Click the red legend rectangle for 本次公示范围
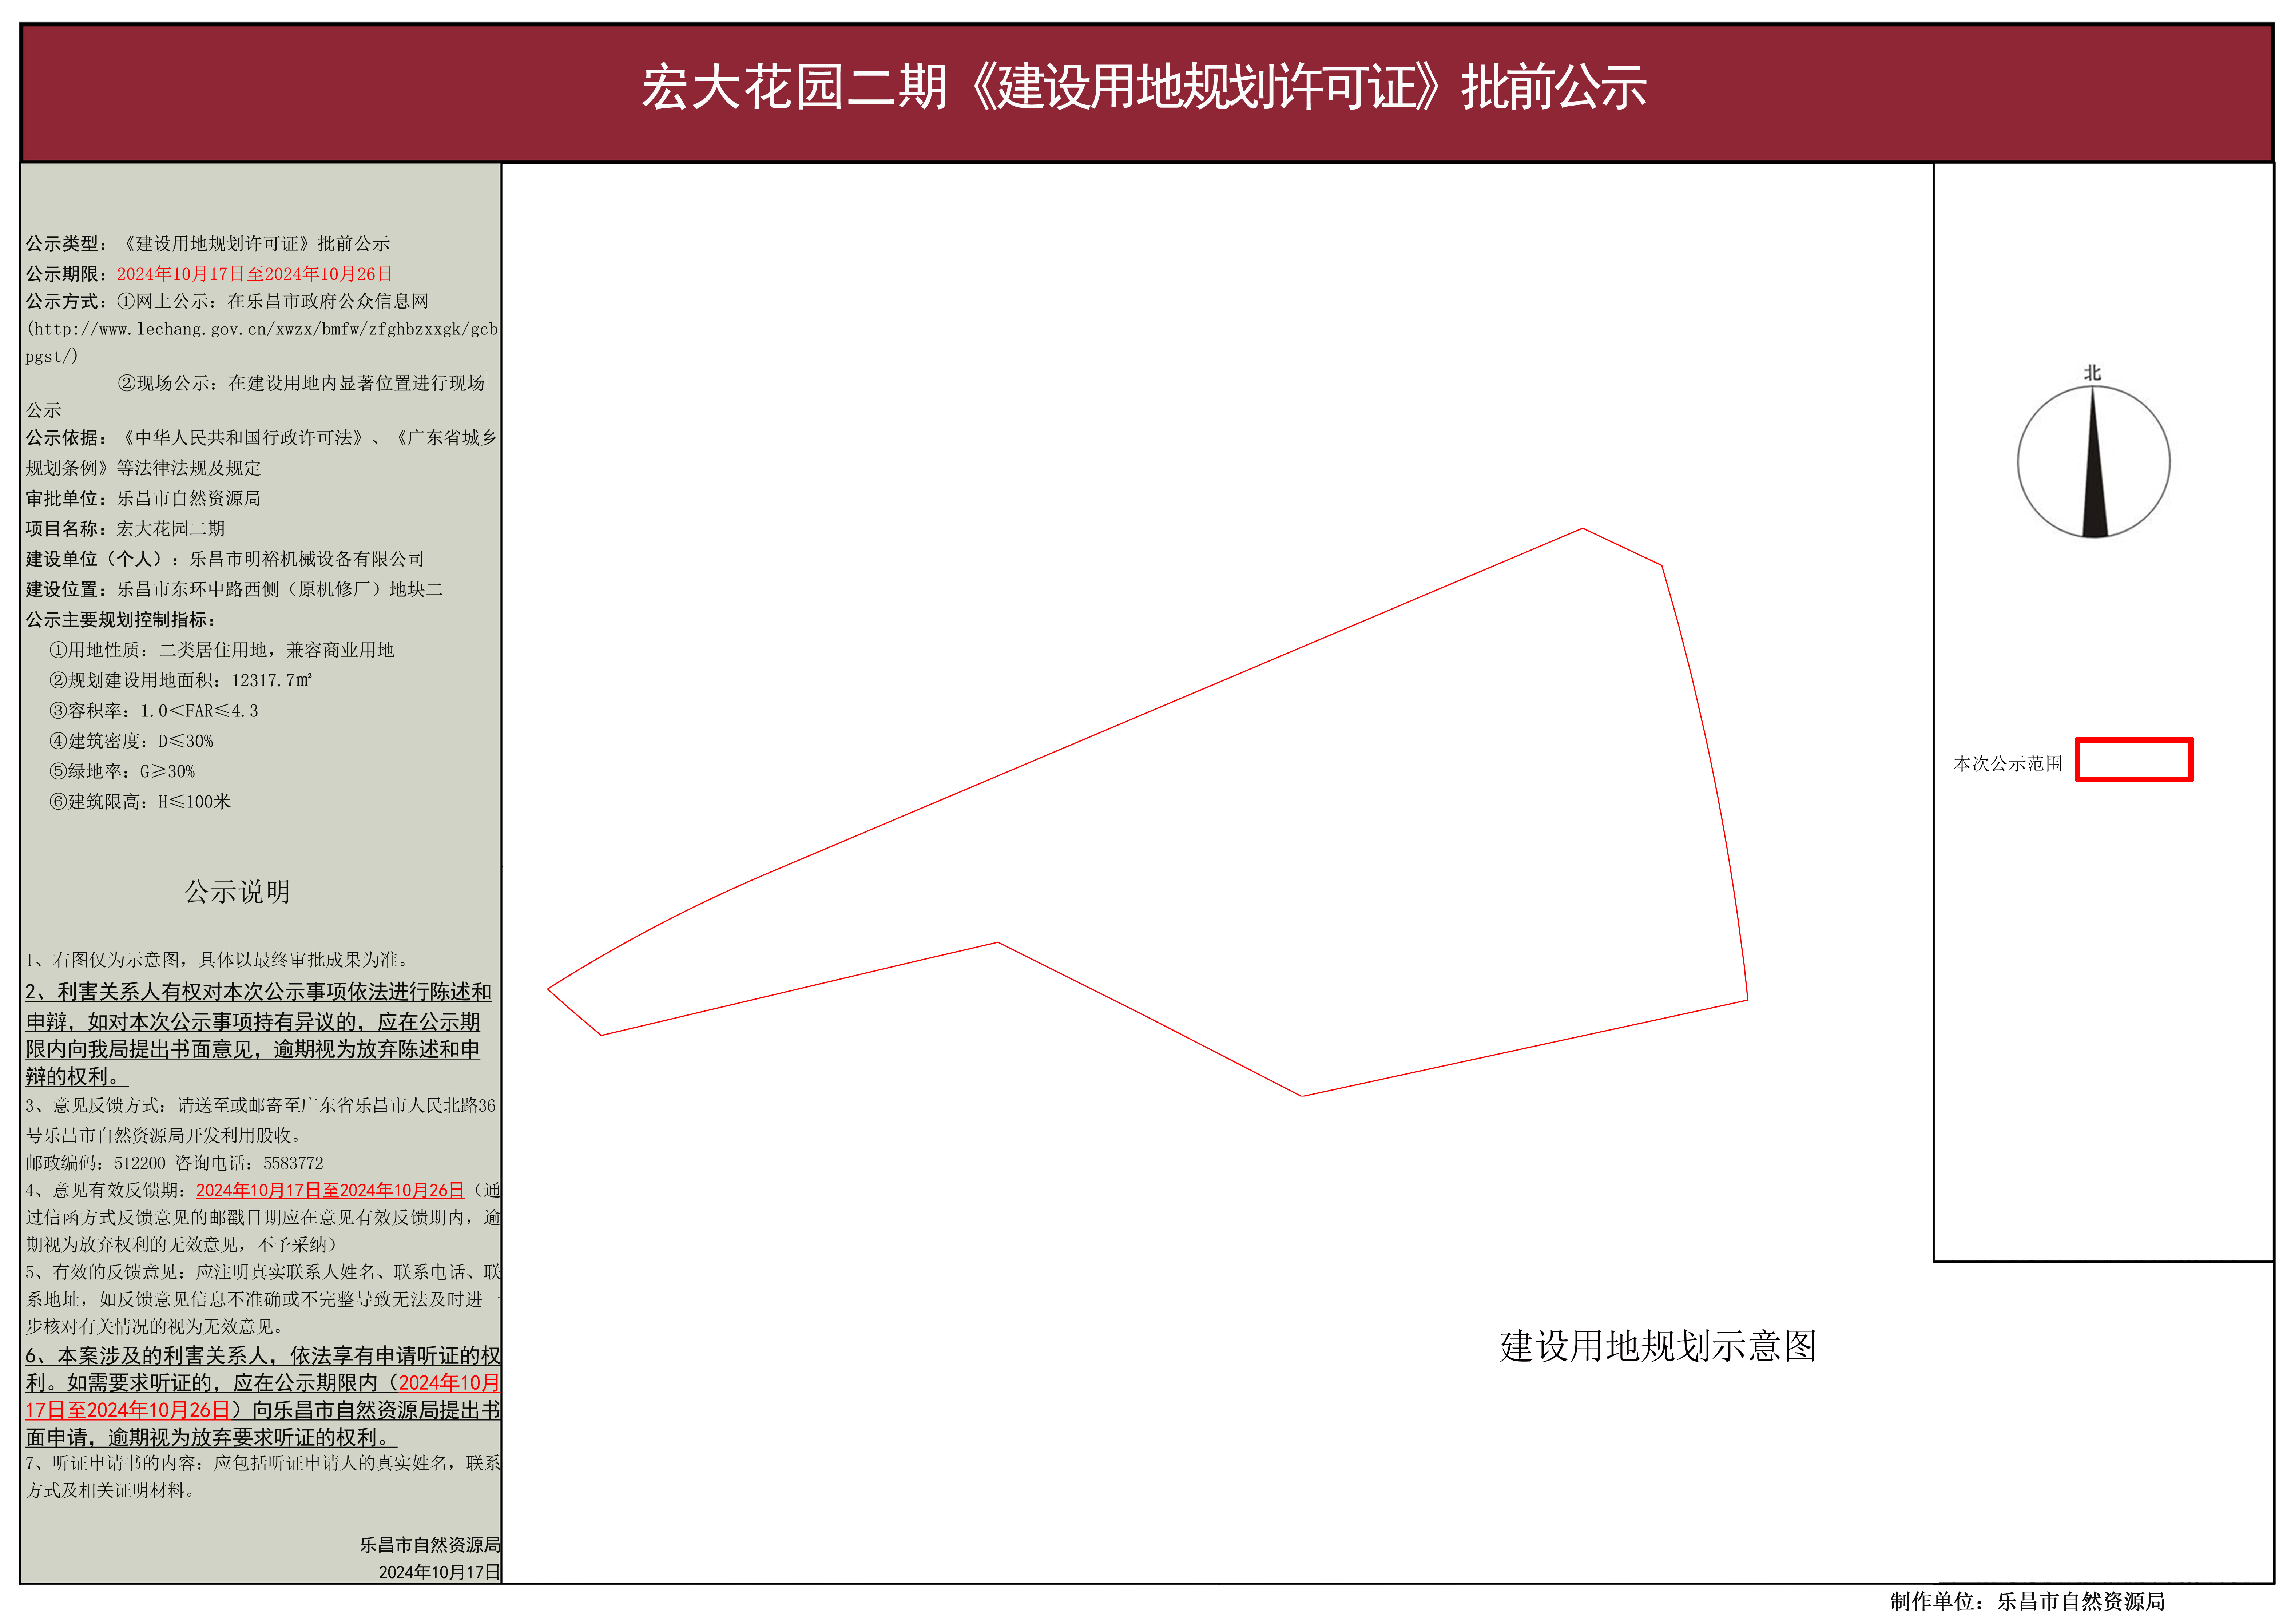Viewport: 2295px width, 1624px height. (x=2134, y=759)
